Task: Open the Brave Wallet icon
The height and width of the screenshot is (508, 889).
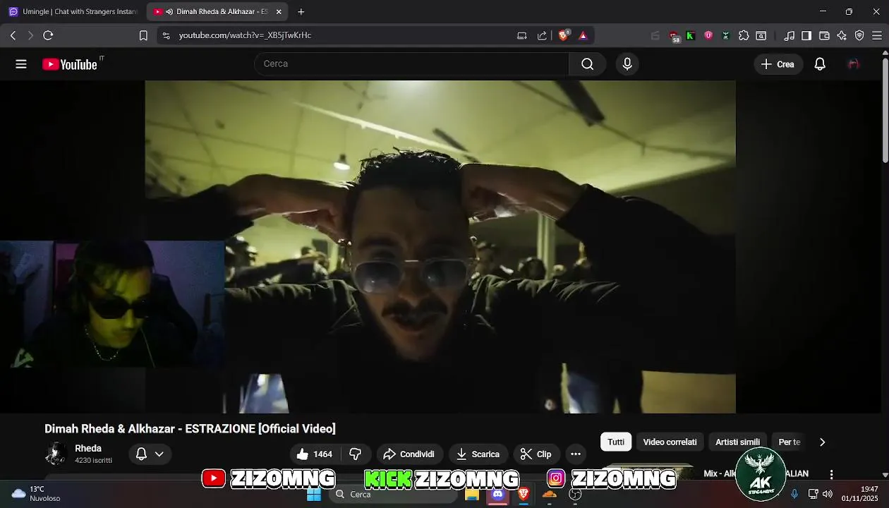Action: [824, 35]
